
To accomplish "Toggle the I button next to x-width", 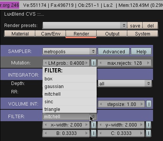I will tap(94, 125).
